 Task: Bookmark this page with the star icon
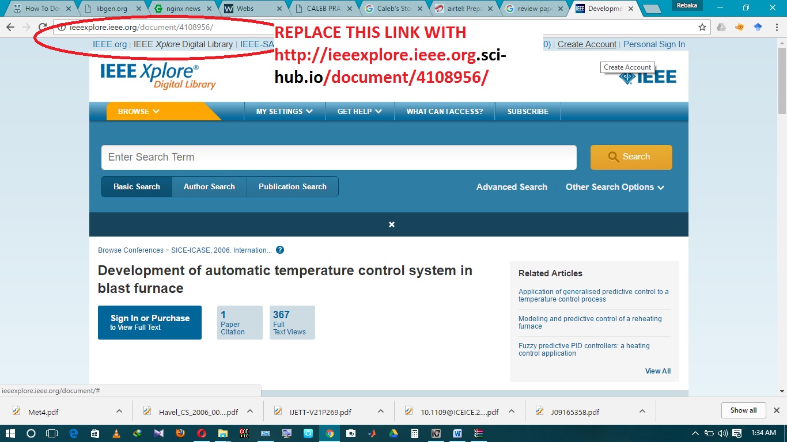tap(702, 27)
